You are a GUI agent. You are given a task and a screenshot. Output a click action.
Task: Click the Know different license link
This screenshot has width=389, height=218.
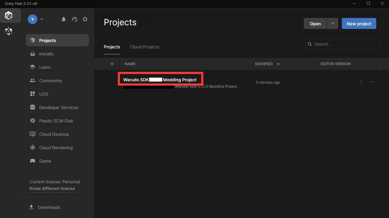click(52, 188)
